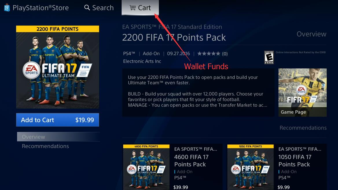Click EA Sports logo on Game Page image
The height and width of the screenshot is (190, 338).
[x=301, y=90]
